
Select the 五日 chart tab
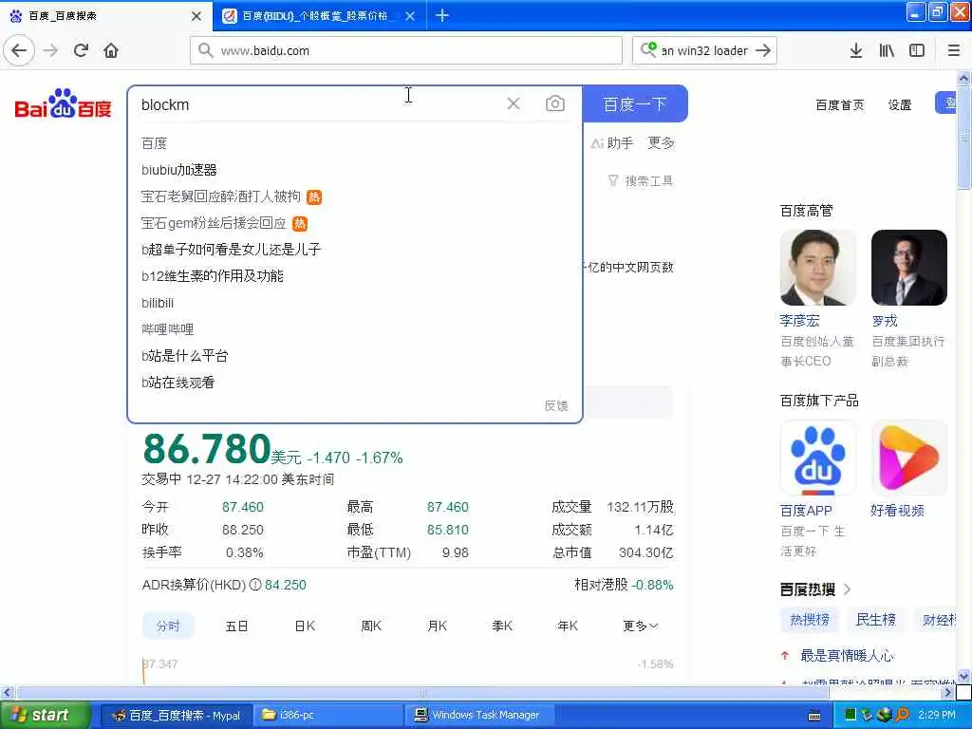pyautogui.click(x=236, y=626)
